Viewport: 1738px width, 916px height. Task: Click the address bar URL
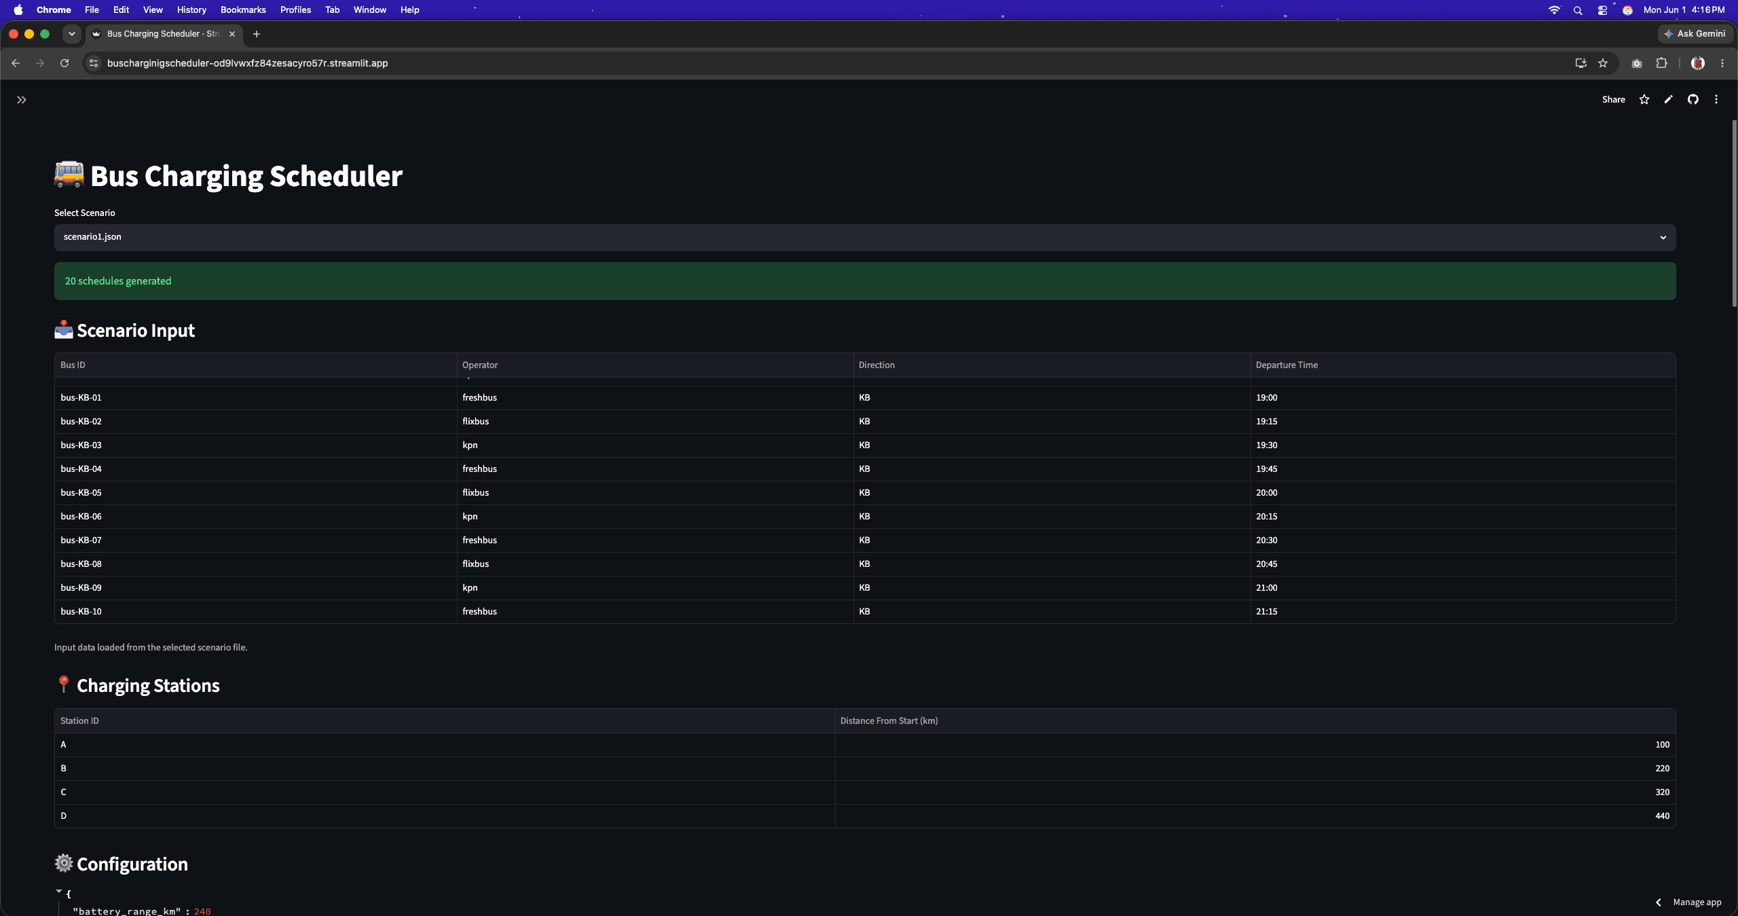(248, 63)
